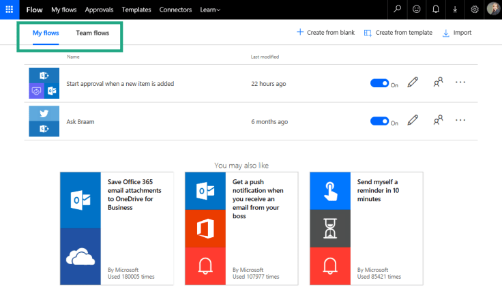This screenshot has height=289, width=502.
Task: Expand the Learn dropdown menu
Action: (x=210, y=10)
